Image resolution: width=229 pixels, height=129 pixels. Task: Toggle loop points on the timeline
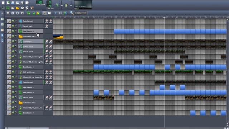tap(60, 13)
